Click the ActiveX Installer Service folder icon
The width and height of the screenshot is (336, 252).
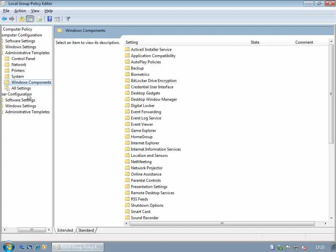pos(127,49)
